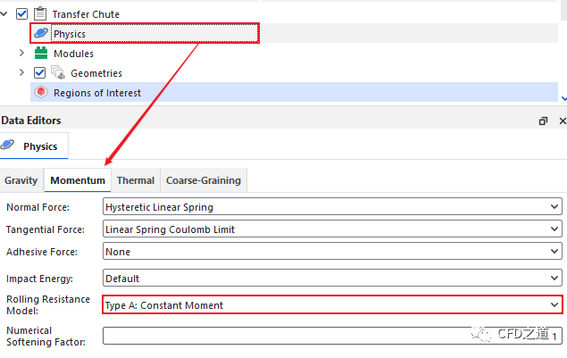Select the Physics data editor tab
567x358 pixels.
pyautogui.click(x=34, y=146)
